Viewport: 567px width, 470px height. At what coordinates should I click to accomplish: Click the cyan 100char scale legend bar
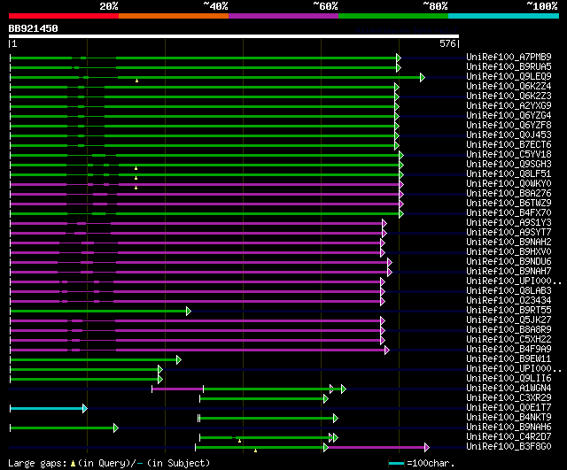[396, 463]
